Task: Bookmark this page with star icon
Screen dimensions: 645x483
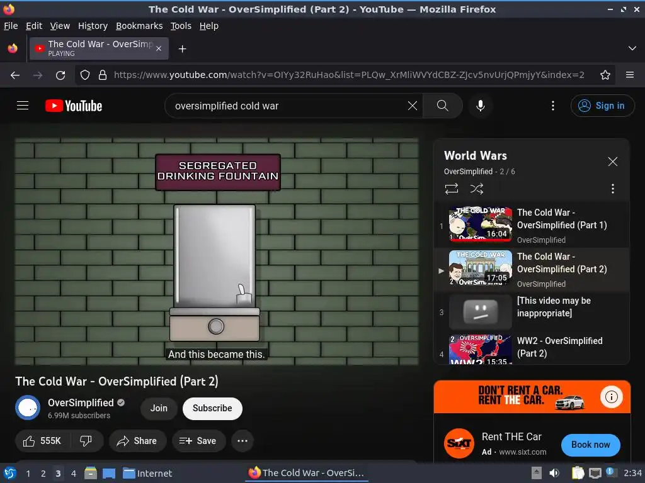Action: pos(605,75)
